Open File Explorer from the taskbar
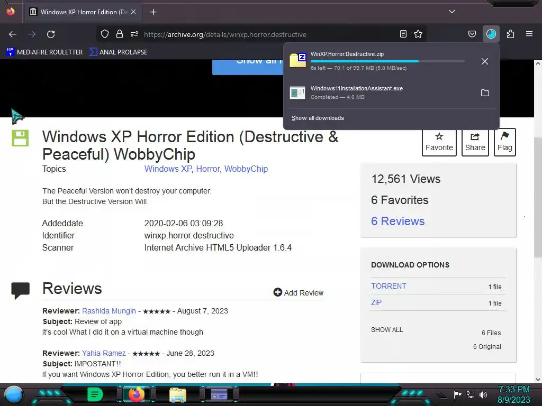Image resolution: width=542 pixels, height=406 pixels. click(178, 395)
